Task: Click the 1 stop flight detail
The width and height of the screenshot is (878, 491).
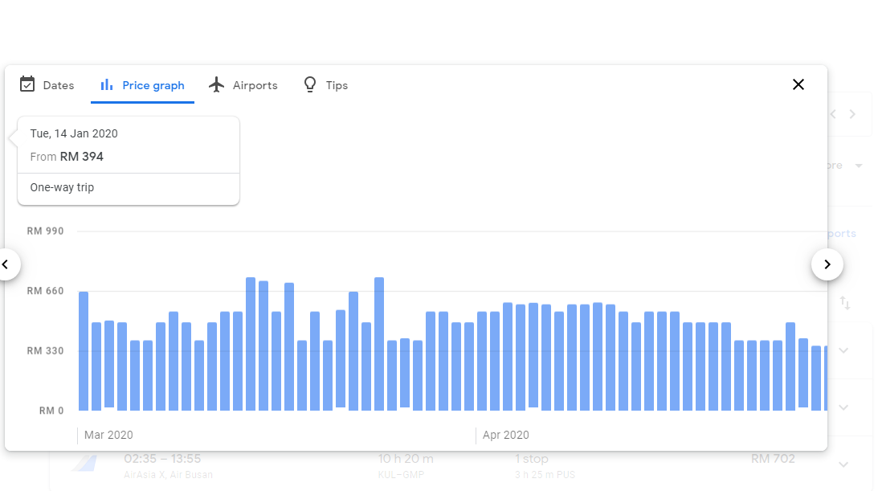Action: click(532, 459)
